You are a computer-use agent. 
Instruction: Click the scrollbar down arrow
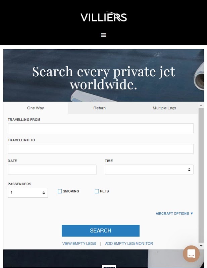coord(201,246)
